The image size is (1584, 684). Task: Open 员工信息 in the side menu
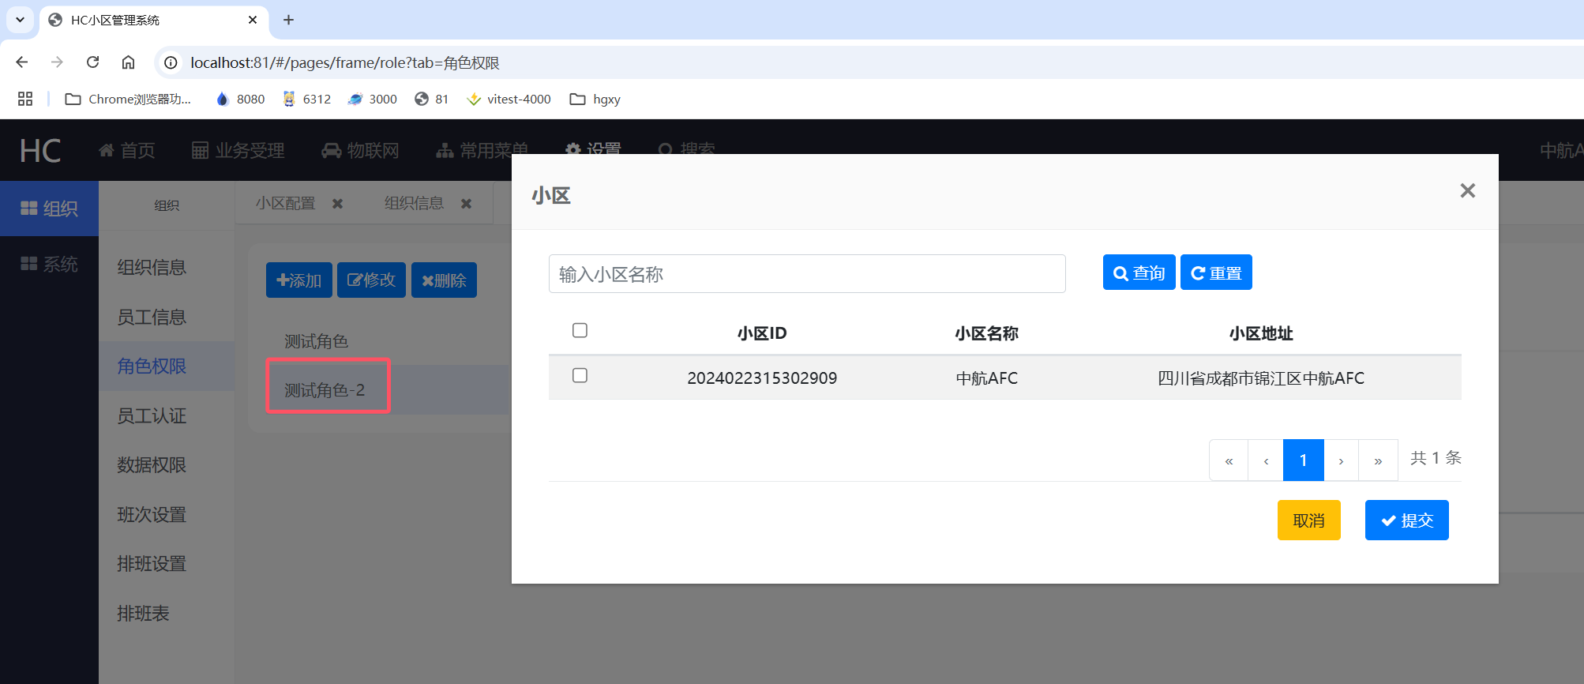(x=152, y=317)
